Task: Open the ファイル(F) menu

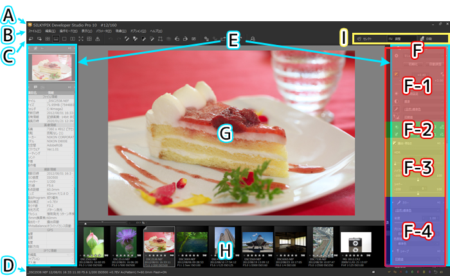Action: click(35, 31)
